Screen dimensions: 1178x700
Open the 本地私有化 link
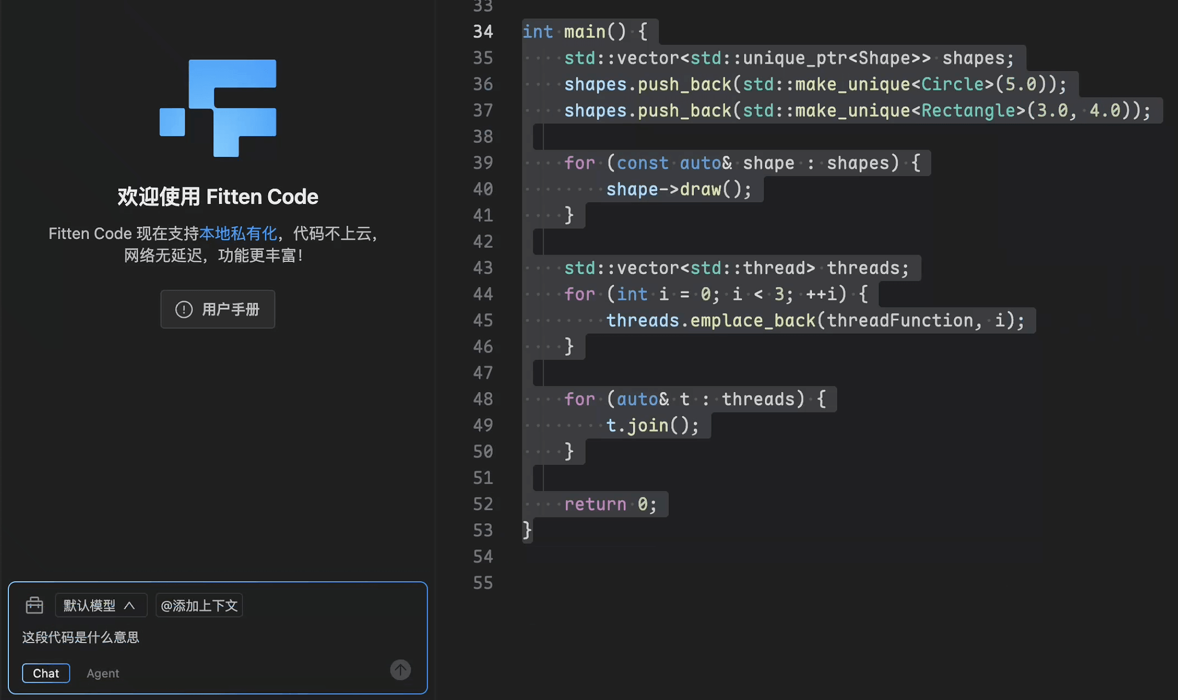238,233
